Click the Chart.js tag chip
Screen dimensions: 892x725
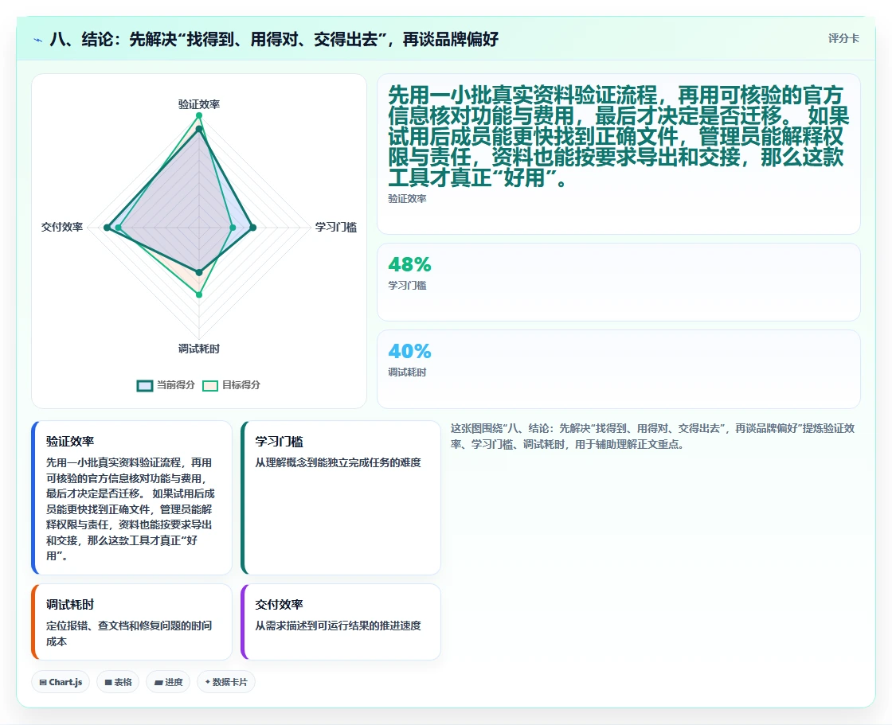[61, 682]
